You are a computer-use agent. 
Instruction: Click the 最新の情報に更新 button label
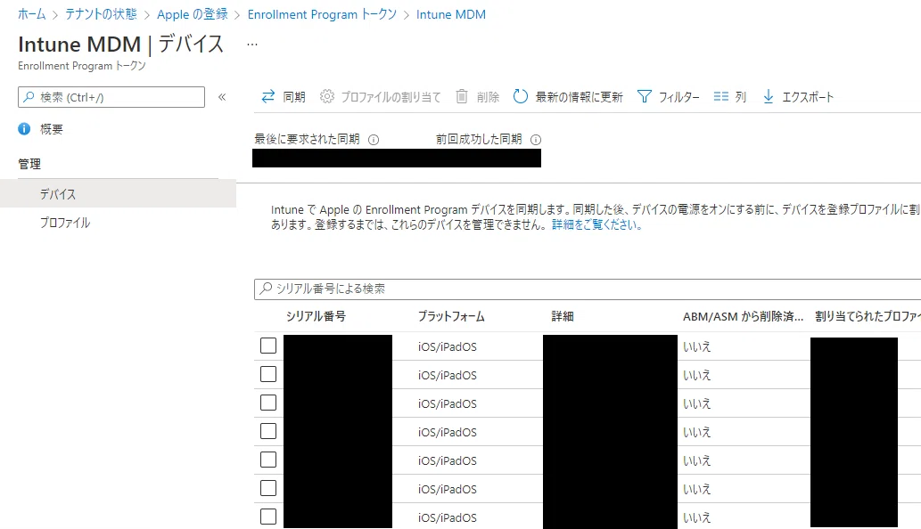(x=580, y=97)
